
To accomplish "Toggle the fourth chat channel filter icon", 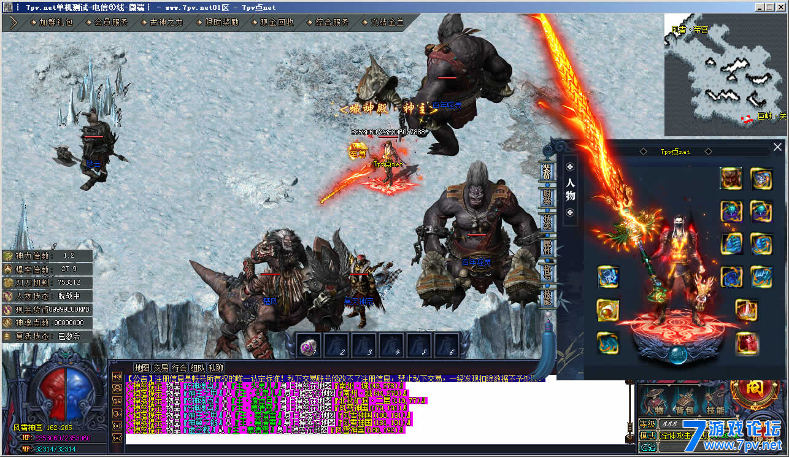I will (x=117, y=413).
